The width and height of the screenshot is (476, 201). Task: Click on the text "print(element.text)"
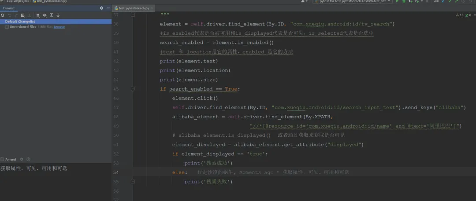189,61
